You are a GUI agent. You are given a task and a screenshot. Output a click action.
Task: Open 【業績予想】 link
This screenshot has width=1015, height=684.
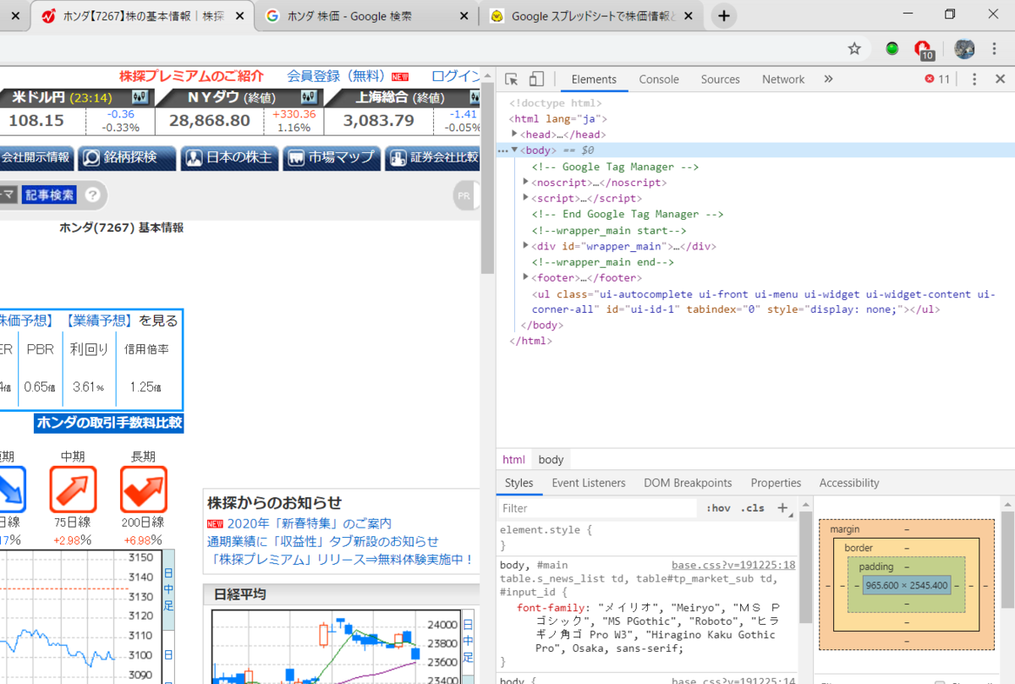tap(100, 320)
